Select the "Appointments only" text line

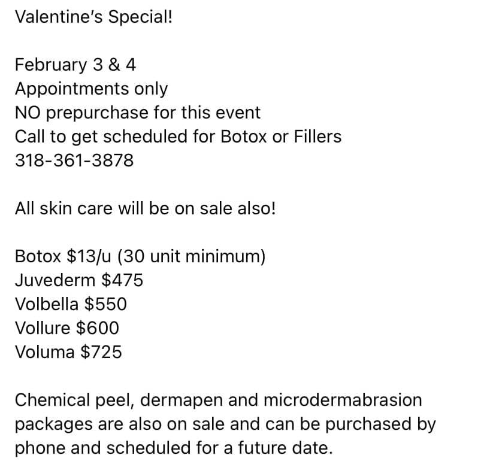[91, 89]
